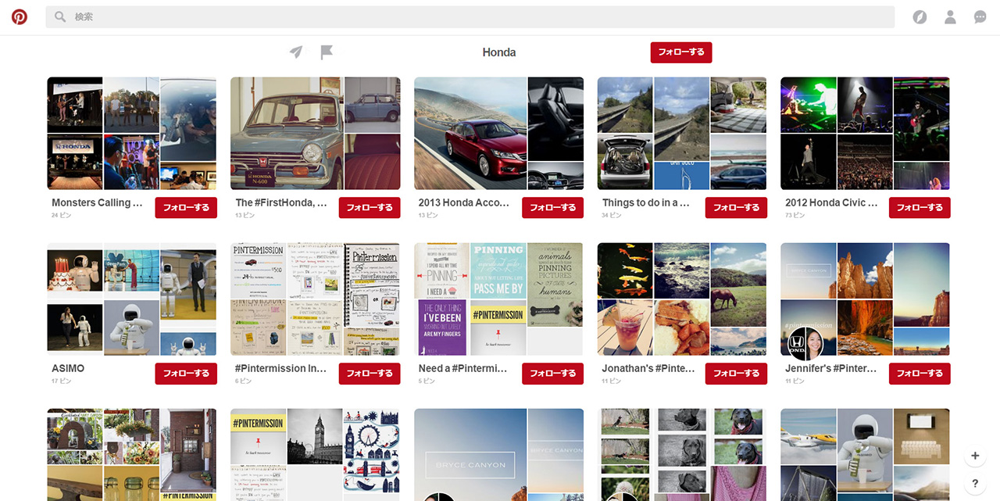Follow Jennifer's #Pintermission board

click(x=920, y=373)
